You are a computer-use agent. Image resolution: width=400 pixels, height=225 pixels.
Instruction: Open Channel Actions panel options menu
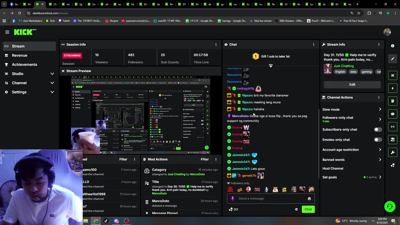(x=379, y=97)
